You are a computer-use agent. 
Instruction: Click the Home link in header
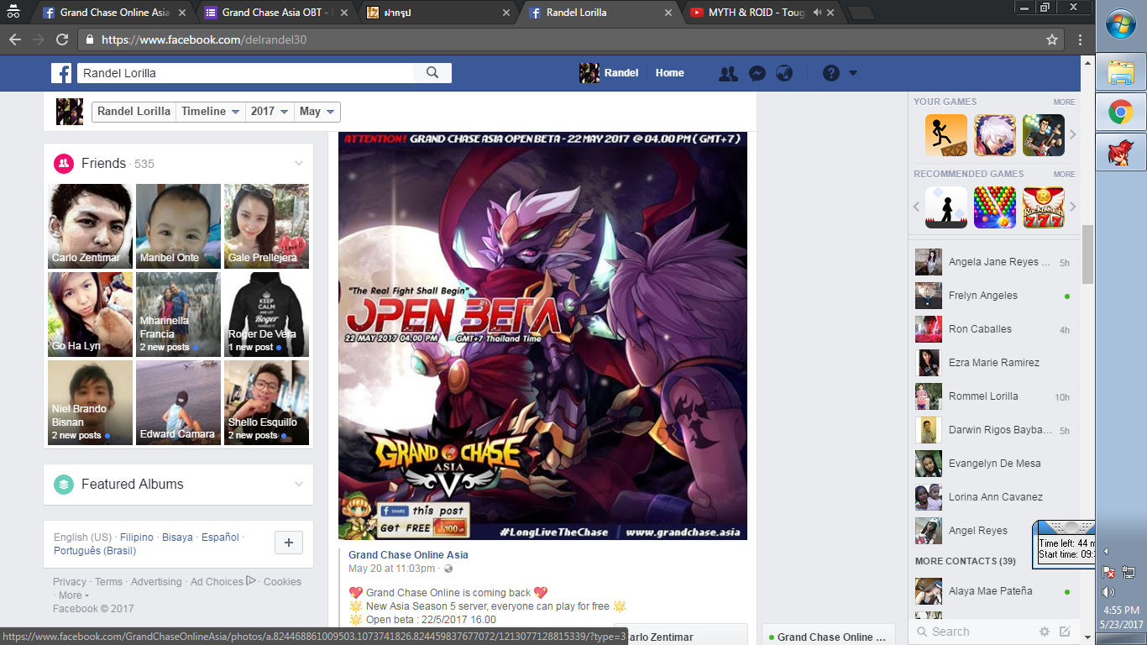[x=669, y=73]
